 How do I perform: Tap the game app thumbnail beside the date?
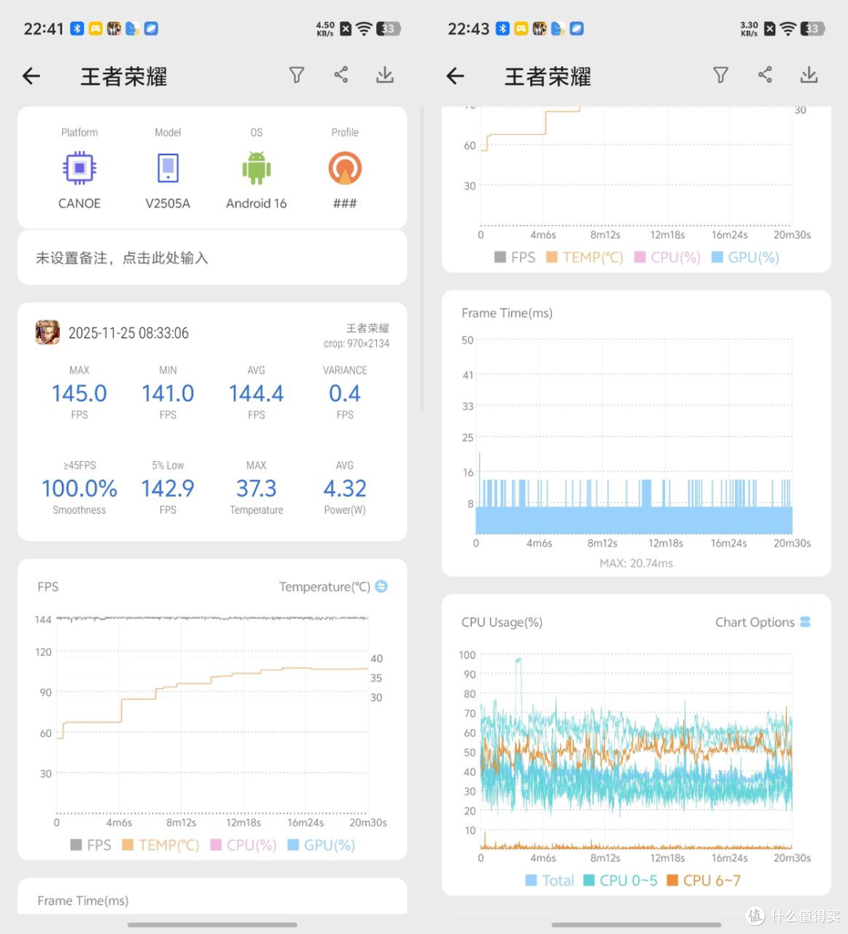[x=48, y=332]
